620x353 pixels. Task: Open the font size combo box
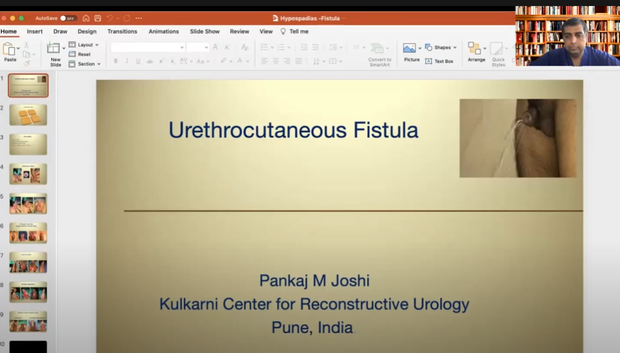(198, 47)
